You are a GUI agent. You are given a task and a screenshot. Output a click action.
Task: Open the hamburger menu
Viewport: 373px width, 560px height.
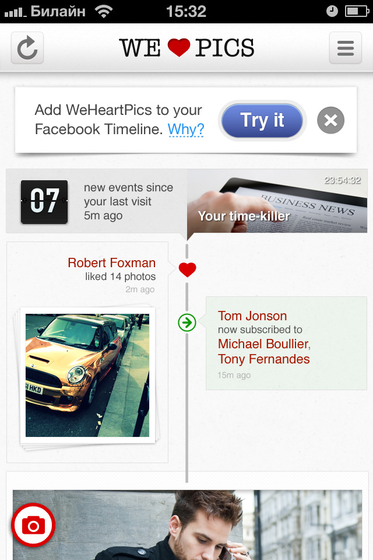[x=346, y=48]
